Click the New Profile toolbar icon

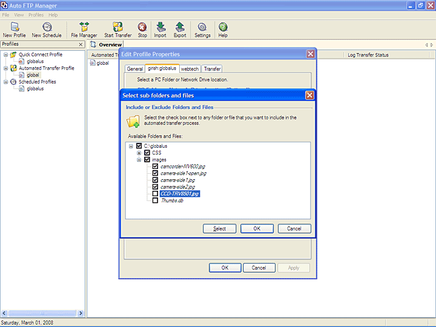tap(15, 27)
